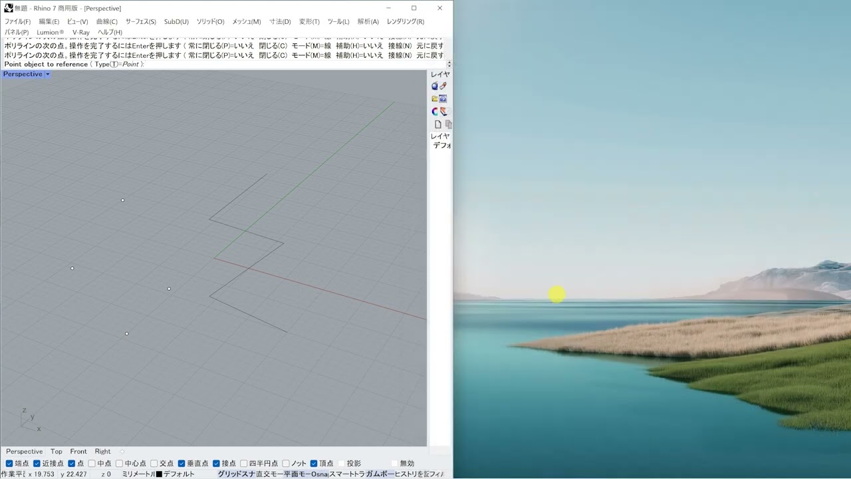Viewport: 851px width, 479px height.
Task: Switch to Top viewport tab
Action: (x=57, y=451)
